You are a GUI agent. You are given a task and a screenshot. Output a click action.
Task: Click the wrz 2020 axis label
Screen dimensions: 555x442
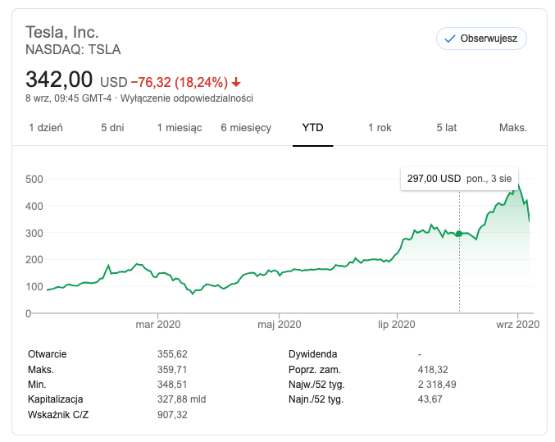point(518,325)
